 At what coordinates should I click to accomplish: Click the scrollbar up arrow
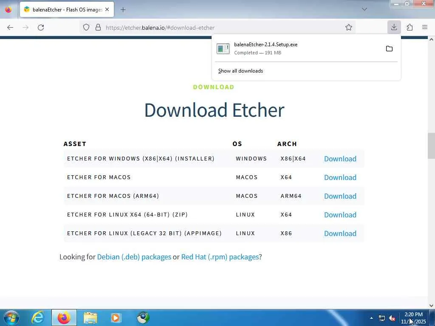pyautogui.click(x=431, y=39)
